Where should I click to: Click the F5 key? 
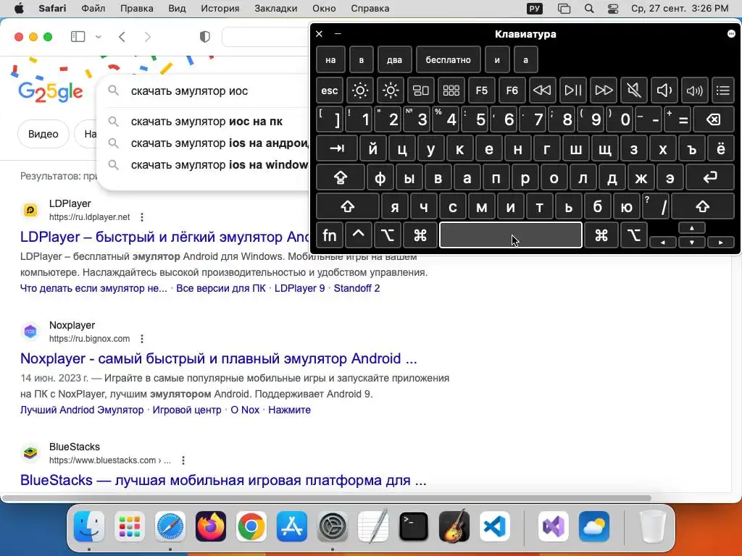coord(481,90)
